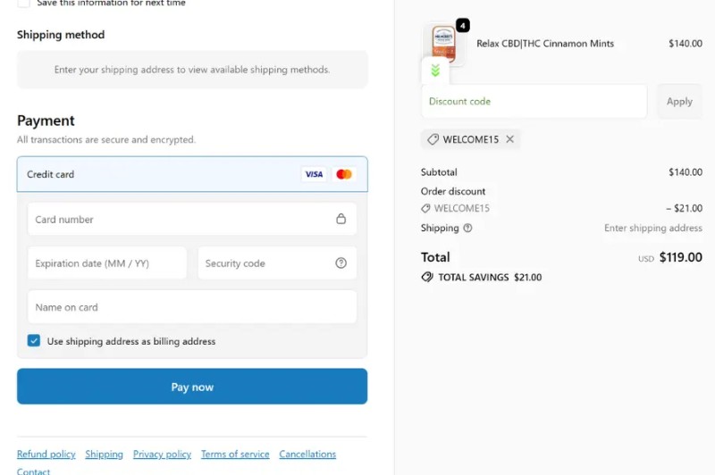
Task: Click the Total amount $119.00
Action: click(681, 257)
